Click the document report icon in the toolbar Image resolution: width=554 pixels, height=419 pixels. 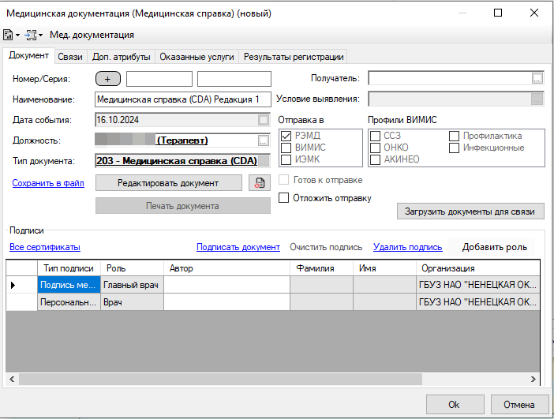[8, 35]
